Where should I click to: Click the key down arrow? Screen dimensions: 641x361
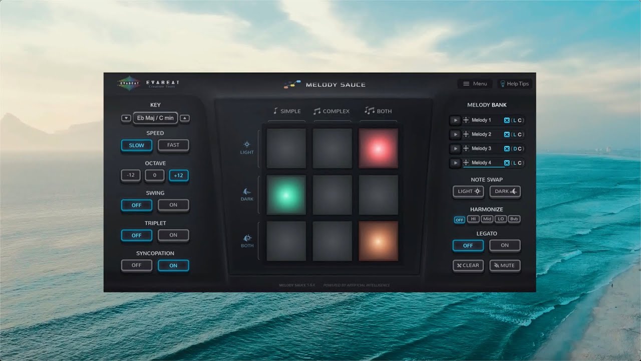click(126, 118)
